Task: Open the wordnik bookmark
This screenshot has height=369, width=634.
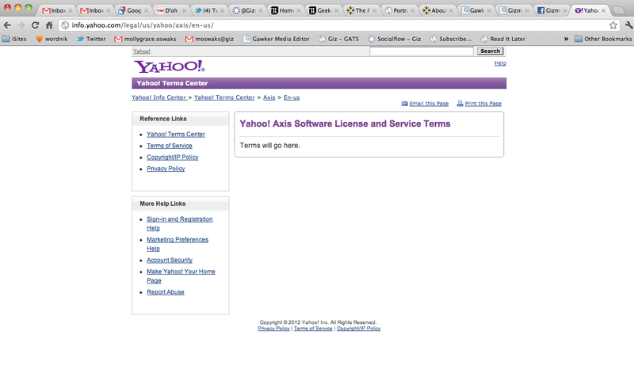Action: click(x=52, y=39)
